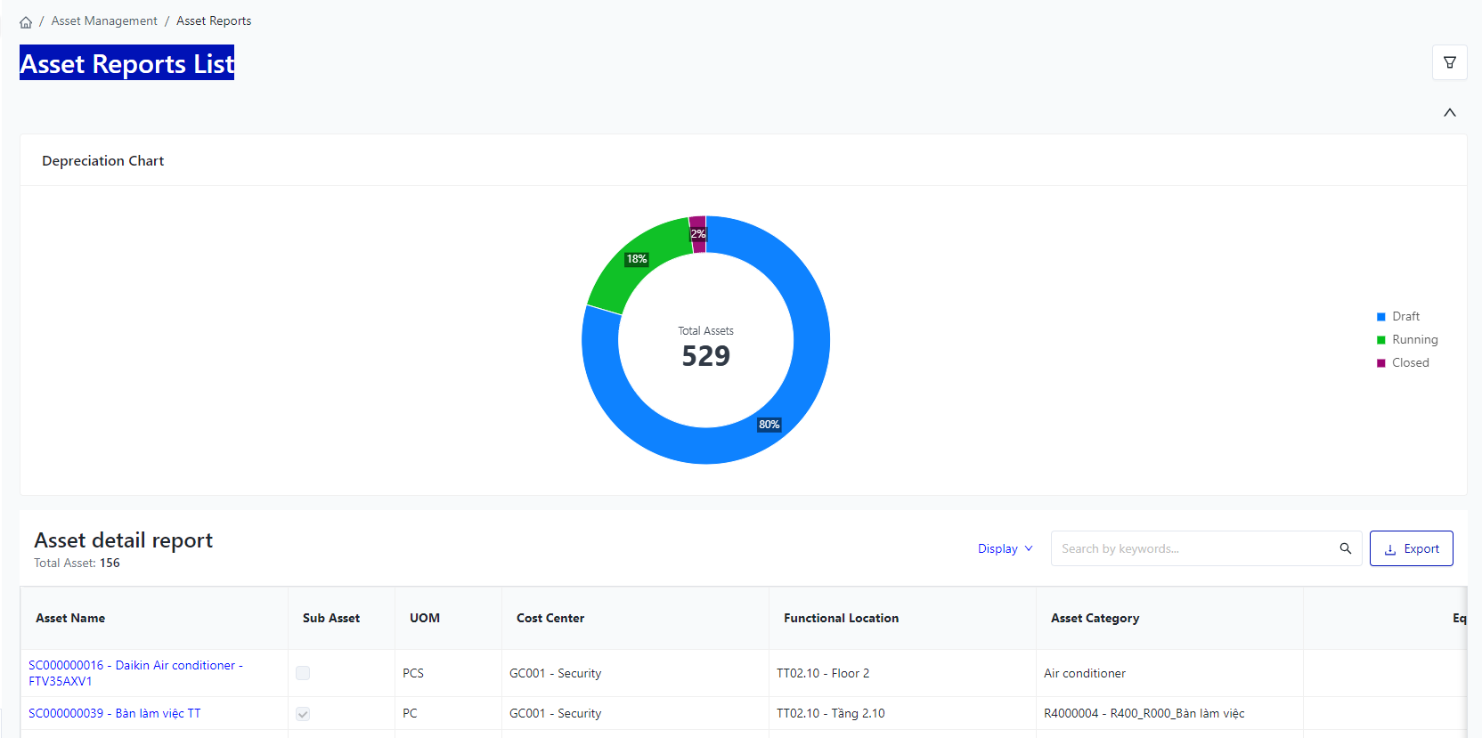Toggle Sub Asset checkbox for Bàn làm việc TT
Image resolution: width=1482 pixels, height=738 pixels.
pyautogui.click(x=303, y=714)
